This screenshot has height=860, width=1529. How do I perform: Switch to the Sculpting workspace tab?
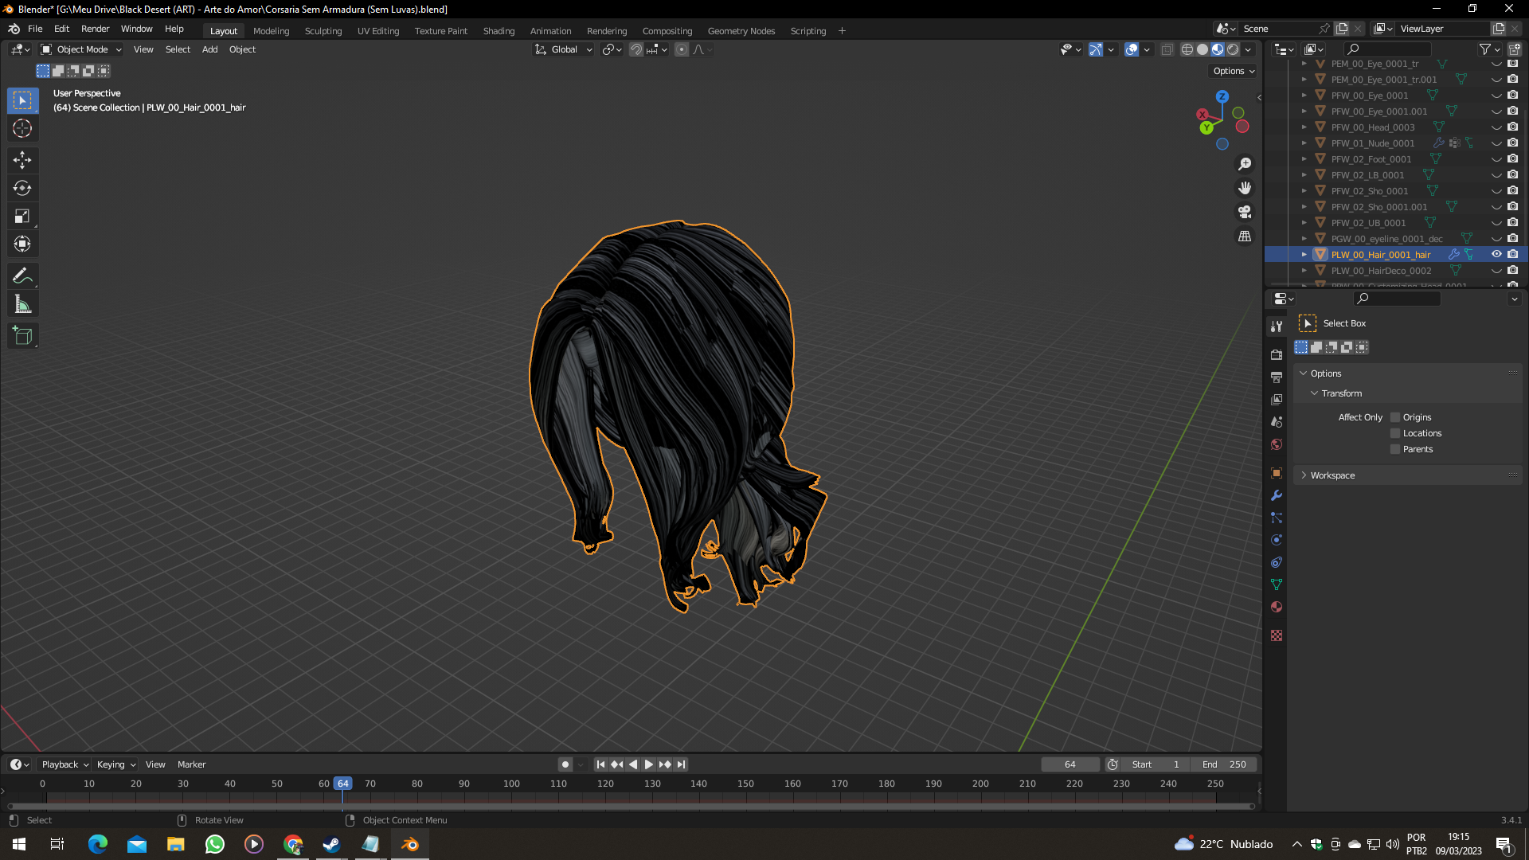[x=323, y=31]
